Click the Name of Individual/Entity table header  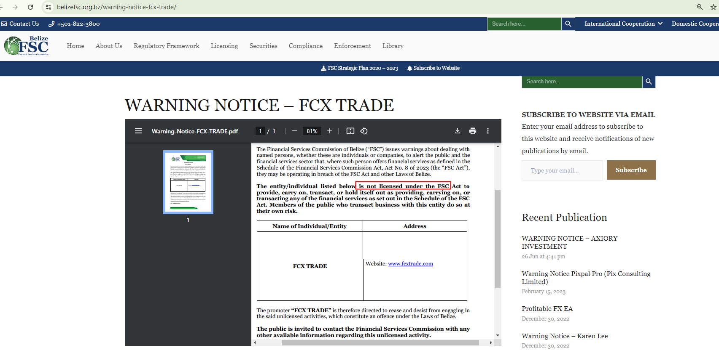[310, 226]
